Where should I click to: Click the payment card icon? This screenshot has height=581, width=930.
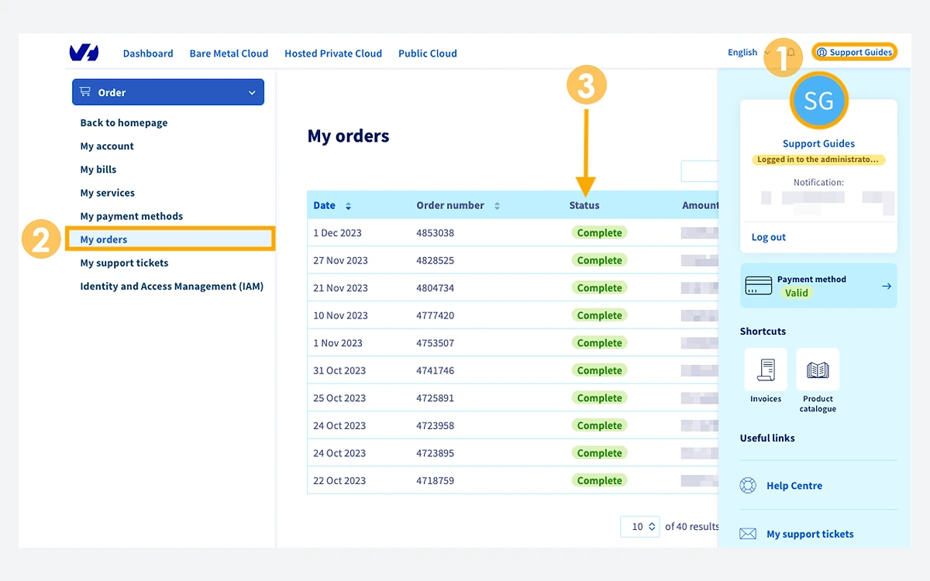click(x=759, y=286)
